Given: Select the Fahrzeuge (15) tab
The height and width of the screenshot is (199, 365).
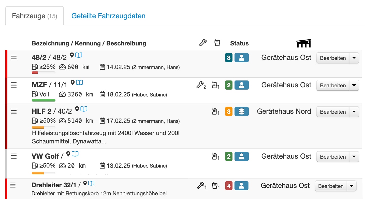Looking at the screenshot, I should click(x=35, y=16).
